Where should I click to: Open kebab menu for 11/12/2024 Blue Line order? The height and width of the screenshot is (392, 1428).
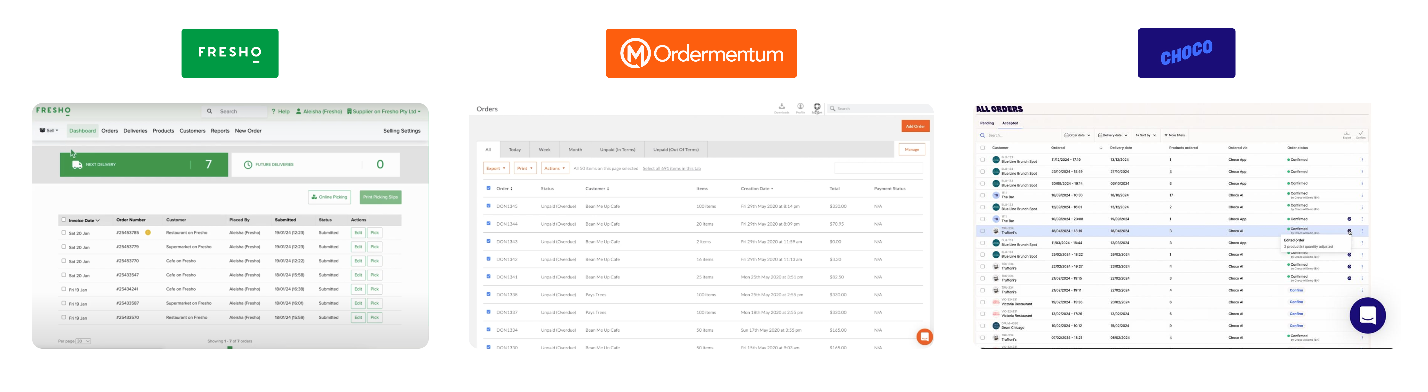1361,159
